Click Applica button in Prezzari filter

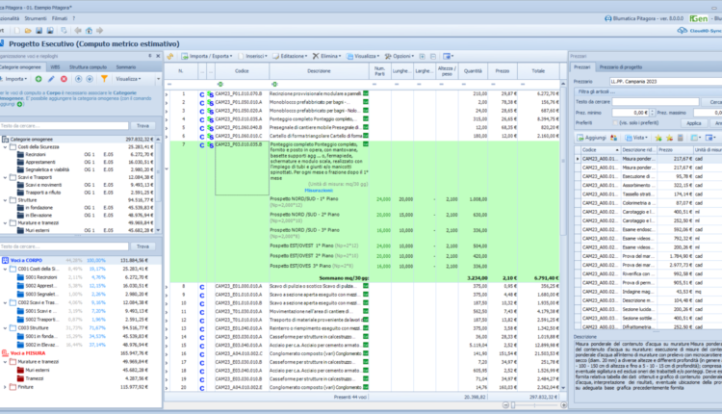(694, 123)
